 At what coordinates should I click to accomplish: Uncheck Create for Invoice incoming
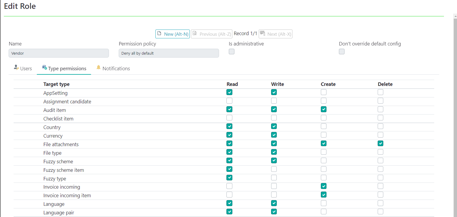tap(324, 186)
